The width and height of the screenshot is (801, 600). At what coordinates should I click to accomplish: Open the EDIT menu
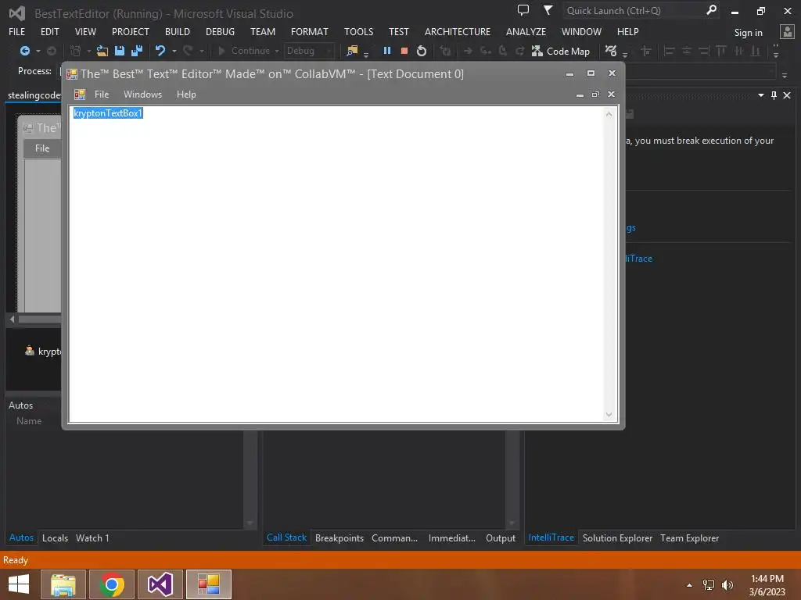[49, 31]
